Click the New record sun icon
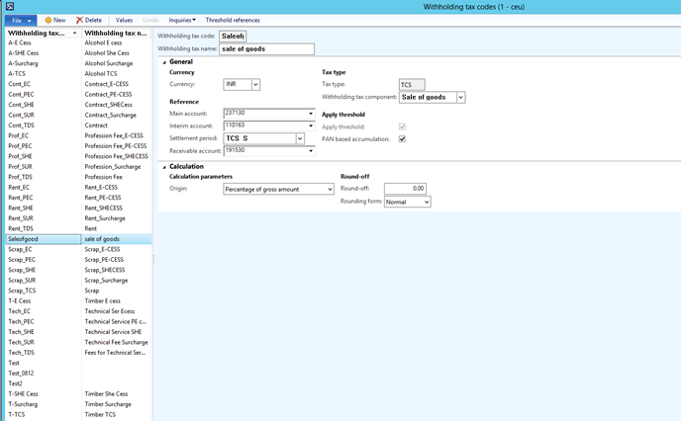 click(49, 20)
